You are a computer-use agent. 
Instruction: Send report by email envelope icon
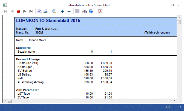(39, 11)
